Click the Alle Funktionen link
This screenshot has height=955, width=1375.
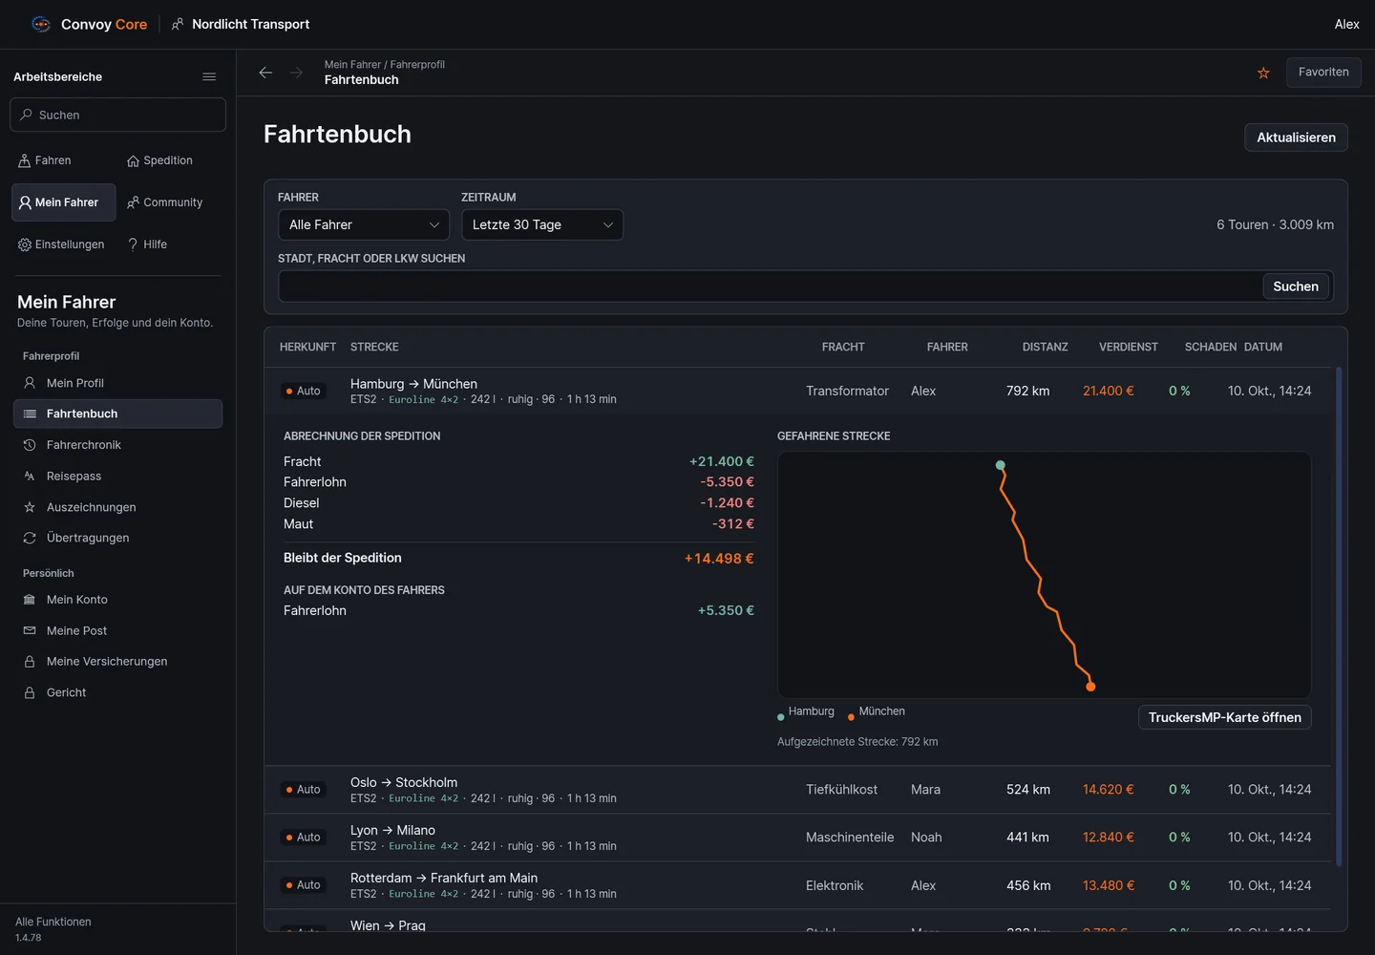53,922
